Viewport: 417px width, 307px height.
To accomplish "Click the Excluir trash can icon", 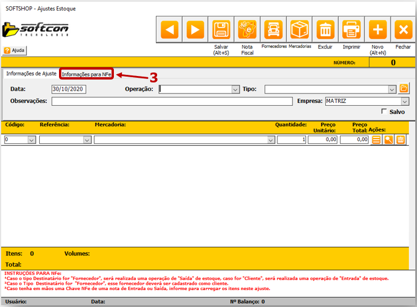I will [325, 29].
